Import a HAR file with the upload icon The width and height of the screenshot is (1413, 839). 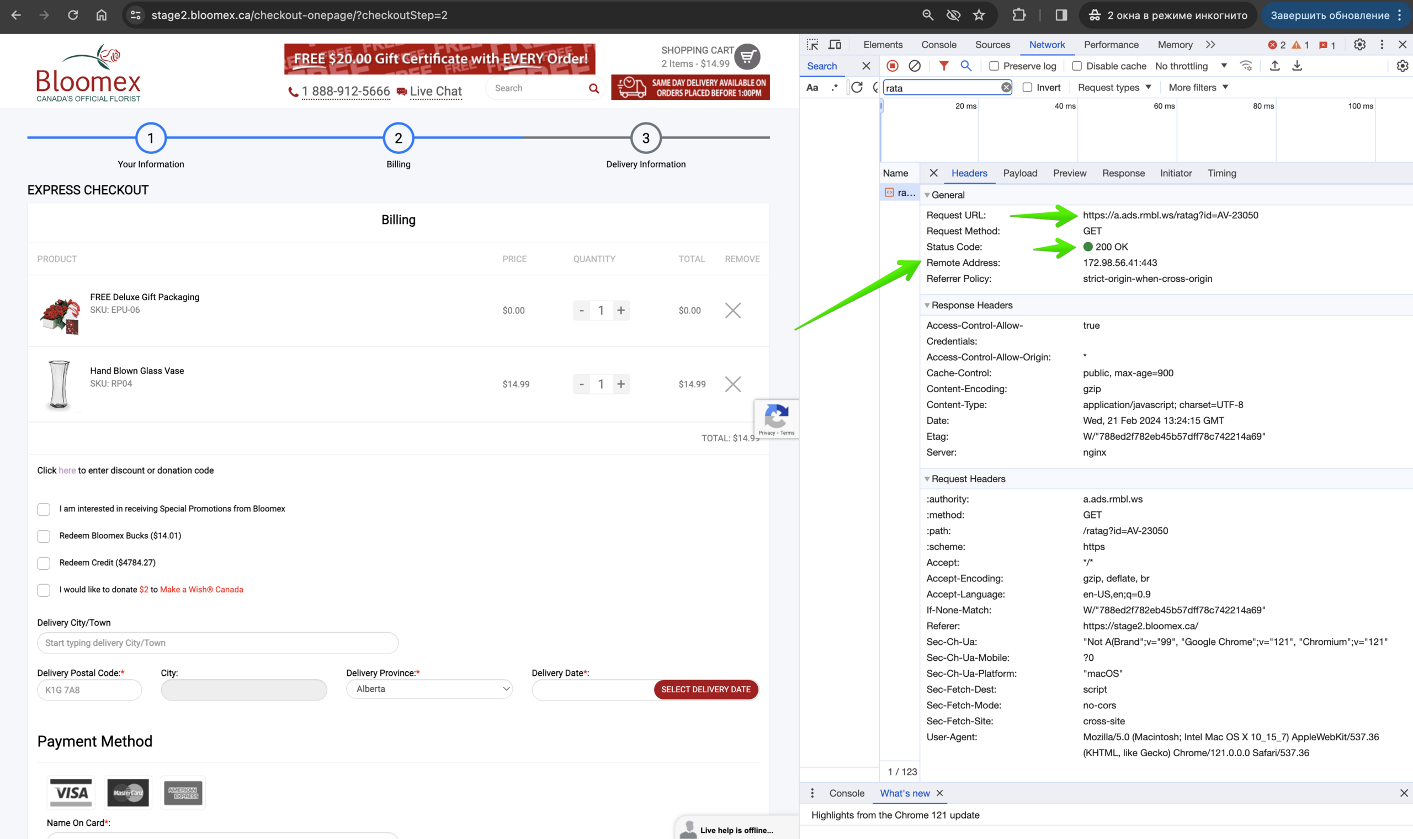pyautogui.click(x=1275, y=66)
